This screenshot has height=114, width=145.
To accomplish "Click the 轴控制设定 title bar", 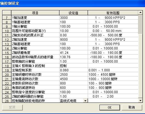I will click(x=72, y=4).
